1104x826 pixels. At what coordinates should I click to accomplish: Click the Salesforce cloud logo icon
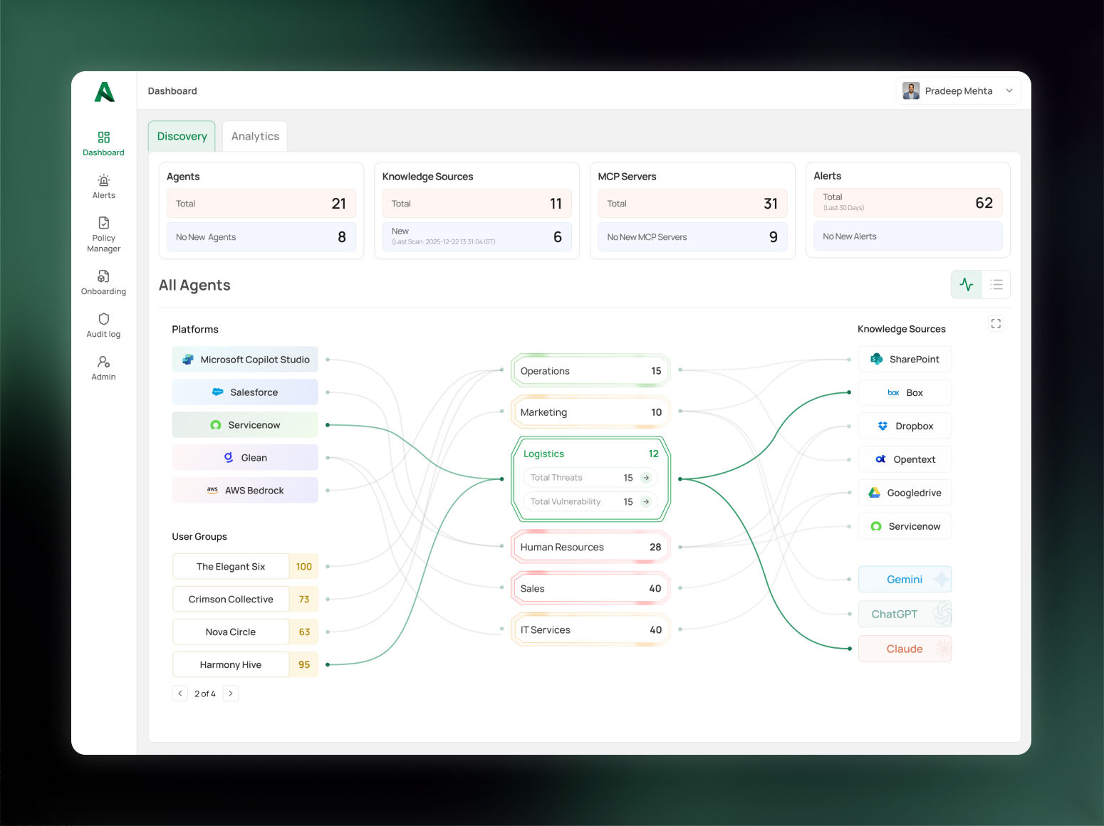218,392
